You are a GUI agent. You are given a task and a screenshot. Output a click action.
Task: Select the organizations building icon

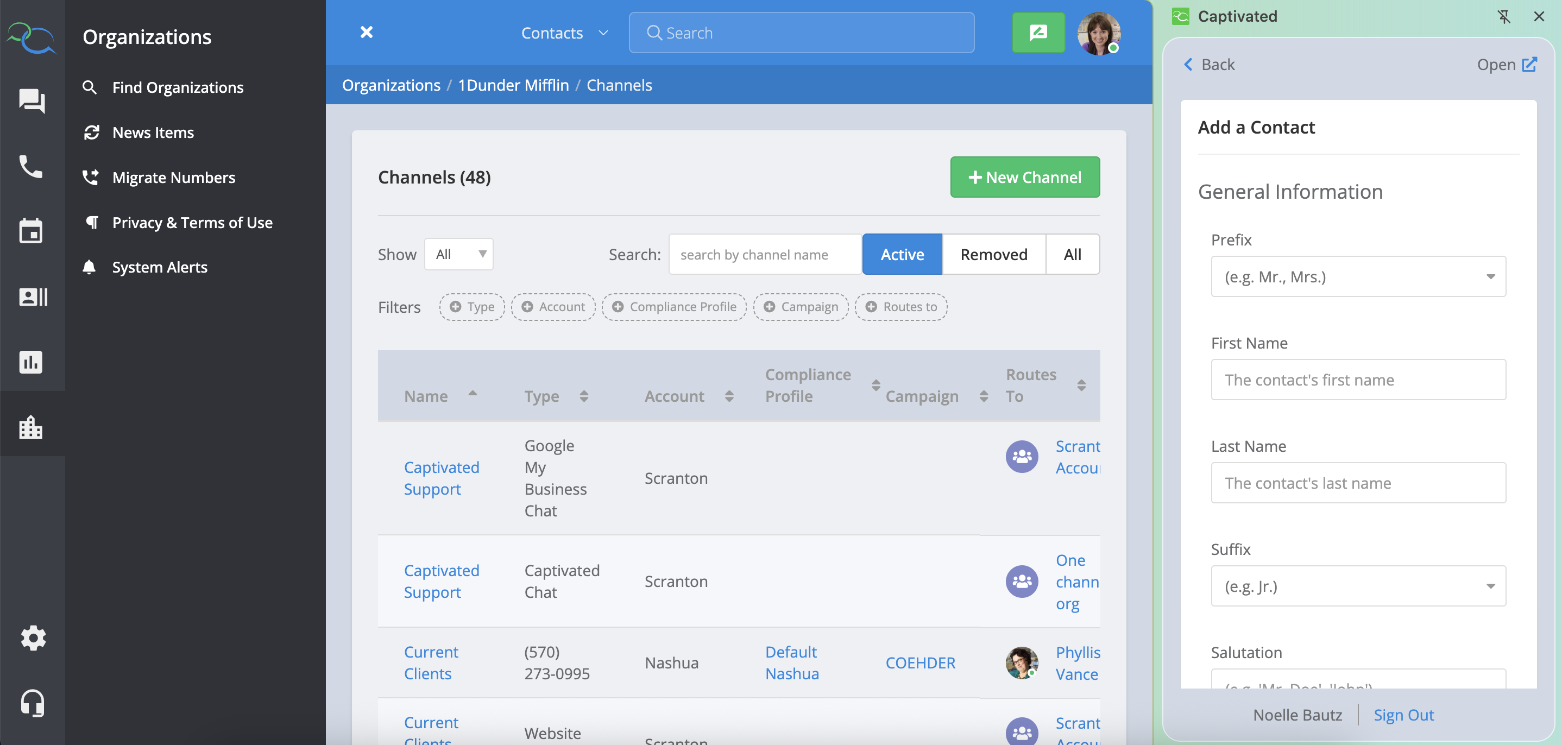(31, 427)
